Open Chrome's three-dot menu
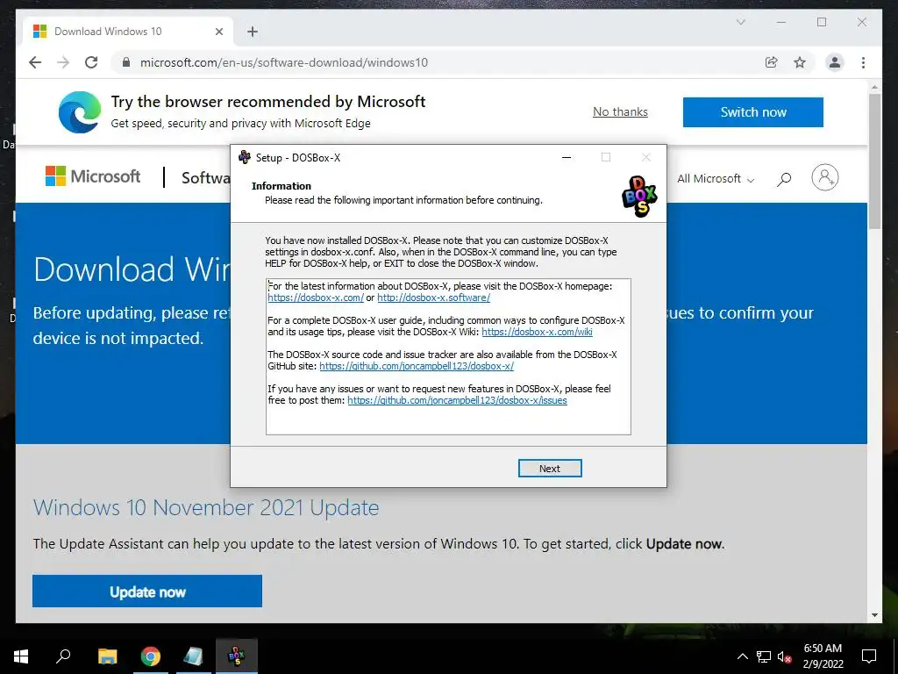Image resolution: width=898 pixels, height=674 pixels. [x=863, y=62]
